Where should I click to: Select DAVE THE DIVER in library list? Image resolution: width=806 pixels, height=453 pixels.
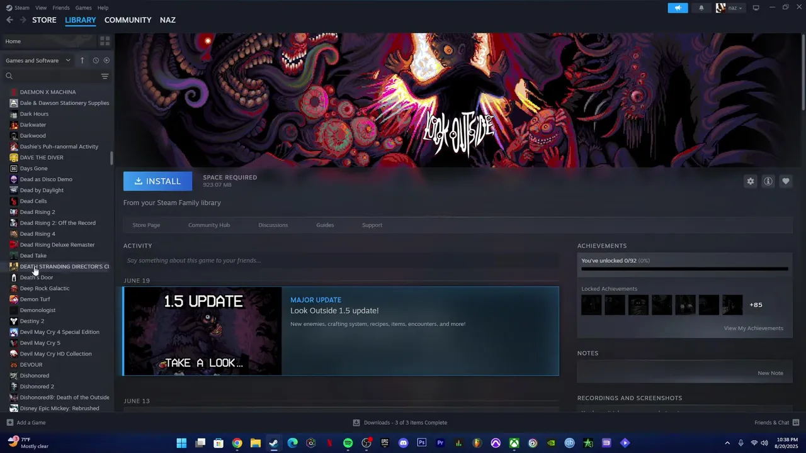click(x=42, y=157)
